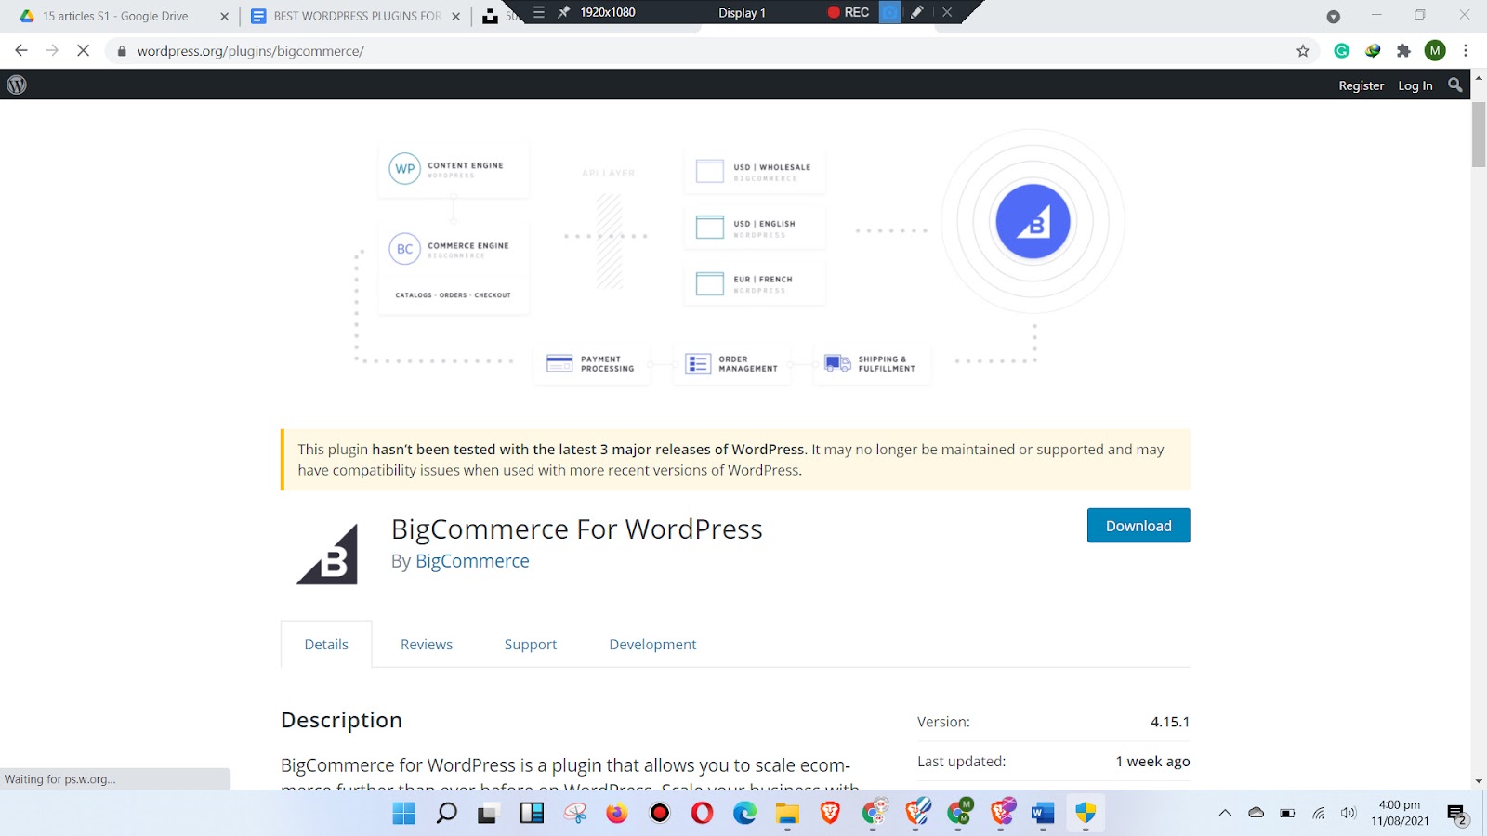Click the 1920x1080 resolution label
The width and height of the screenshot is (1487, 836).
pyautogui.click(x=608, y=12)
